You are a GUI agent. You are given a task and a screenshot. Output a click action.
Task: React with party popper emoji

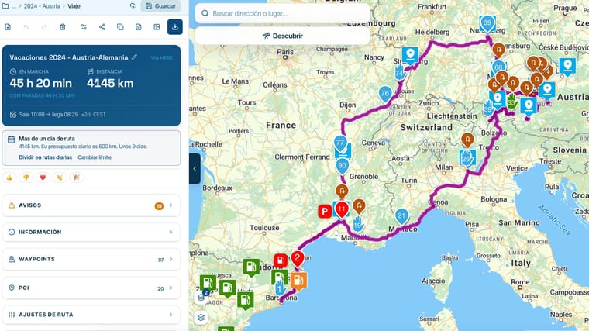76,178
